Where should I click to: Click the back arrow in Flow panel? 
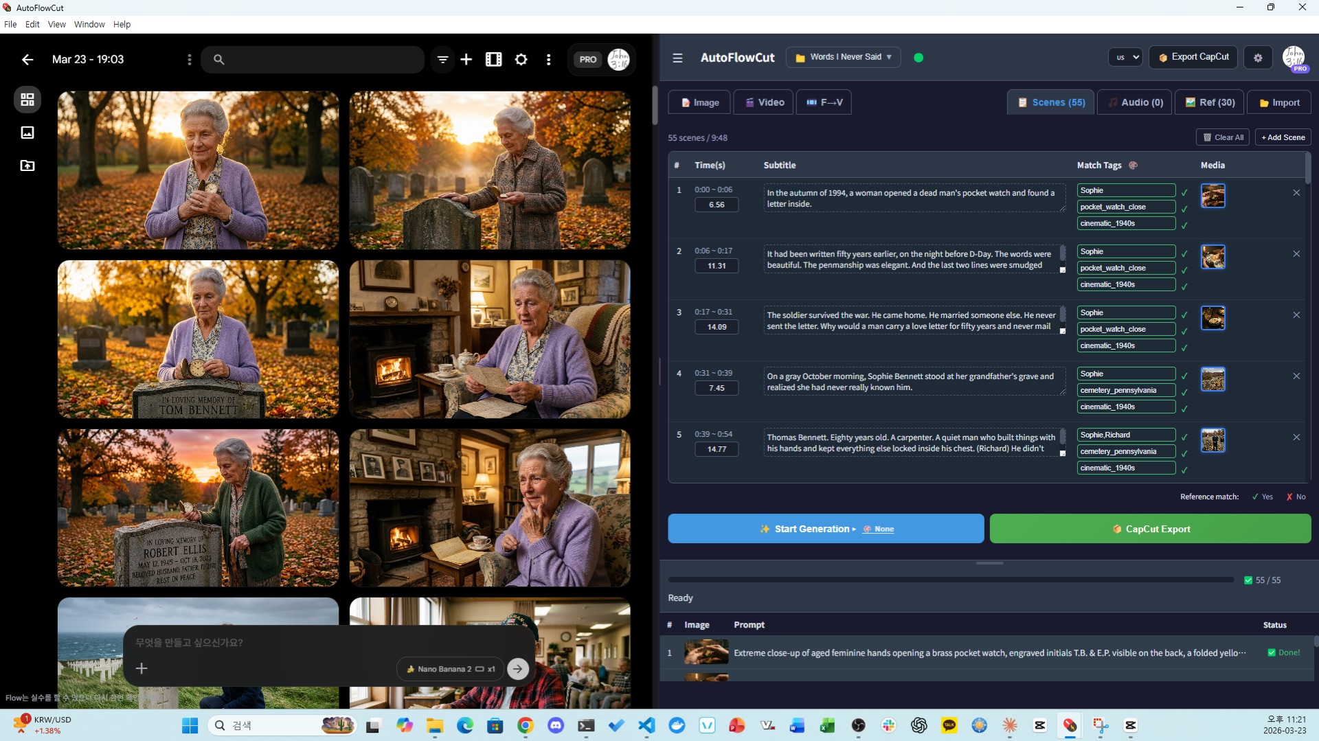coord(27,60)
